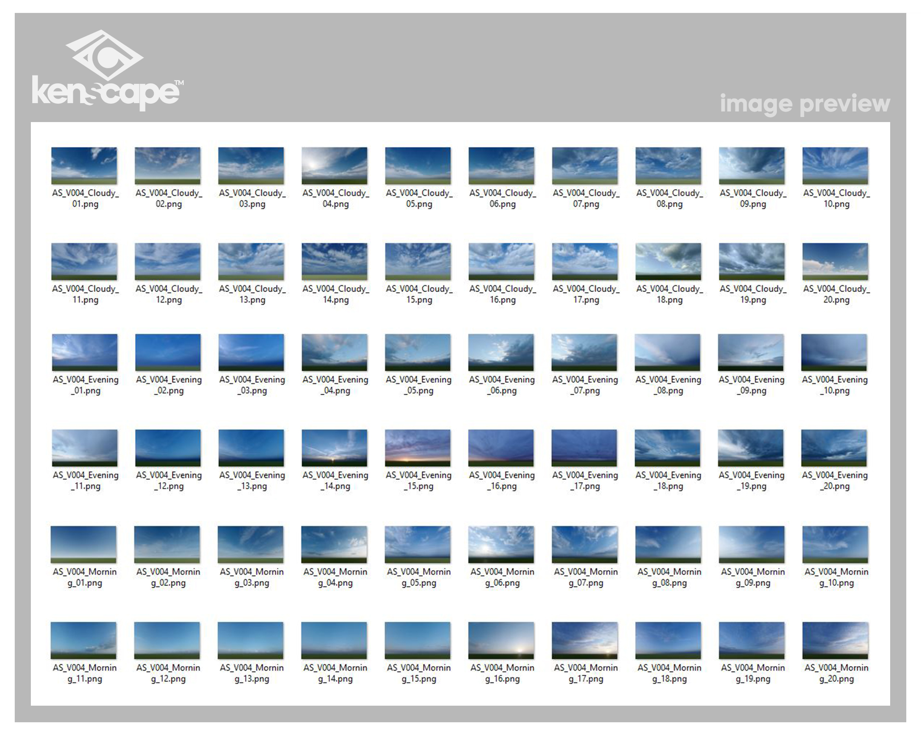Select AS_V004_Morning_06.png file icon

[501, 544]
